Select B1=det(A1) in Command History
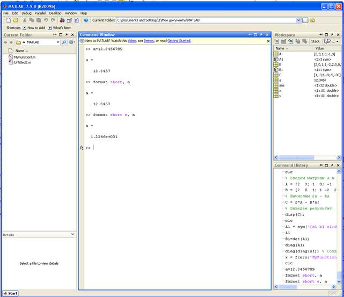 [x=297, y=239]
